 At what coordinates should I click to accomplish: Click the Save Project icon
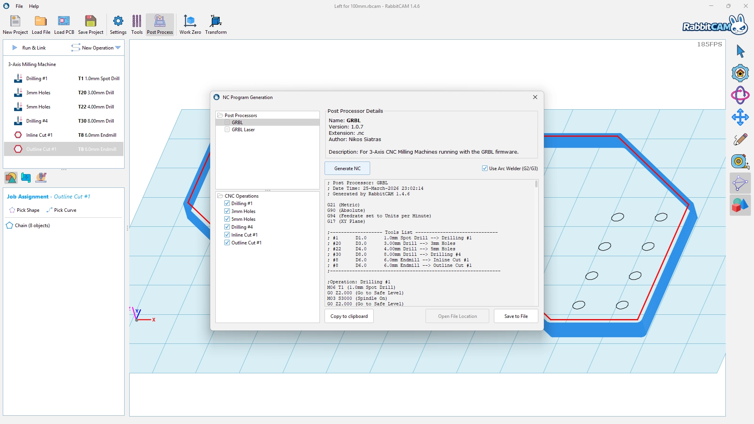tap(90, 25)
